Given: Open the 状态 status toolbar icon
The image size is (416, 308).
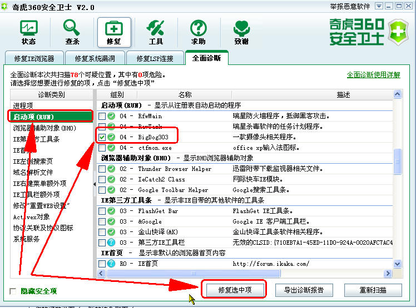Looking at the screenshot, I should point(29,33).
